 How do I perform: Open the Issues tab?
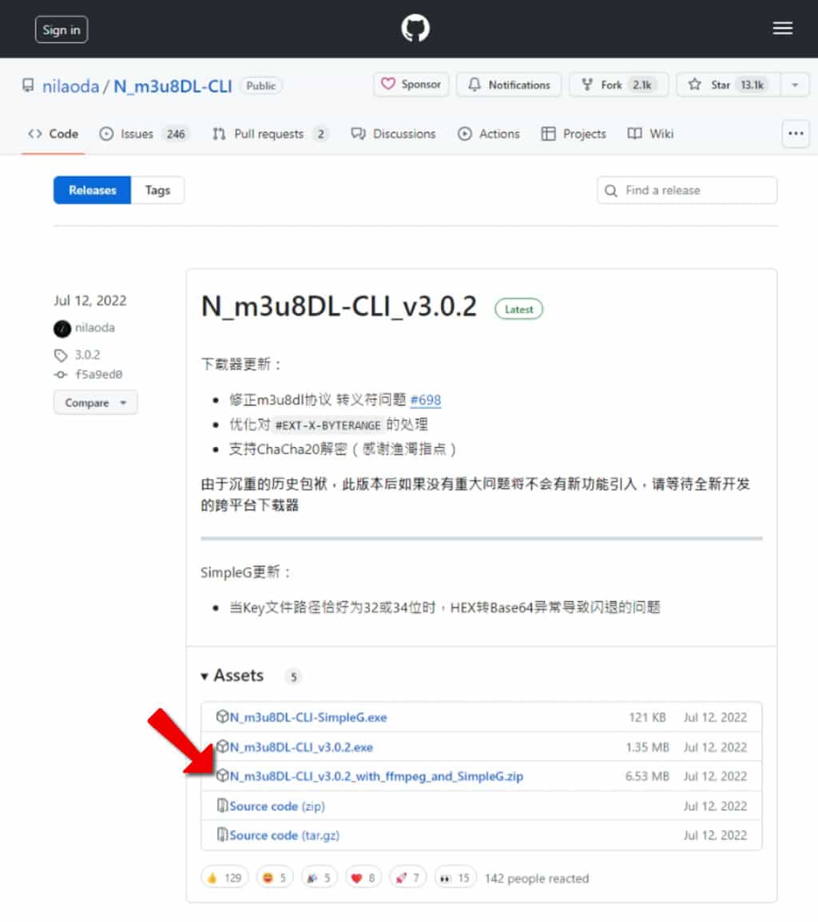[x=144, y=134]
